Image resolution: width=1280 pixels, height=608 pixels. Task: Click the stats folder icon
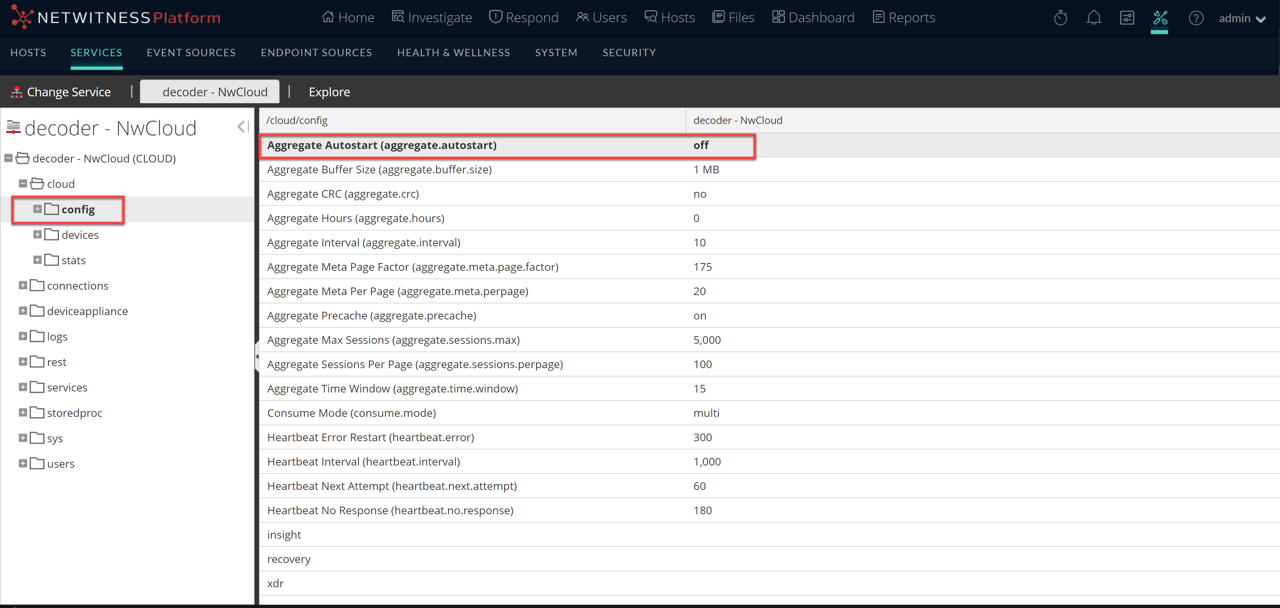(x=52, y=260)
